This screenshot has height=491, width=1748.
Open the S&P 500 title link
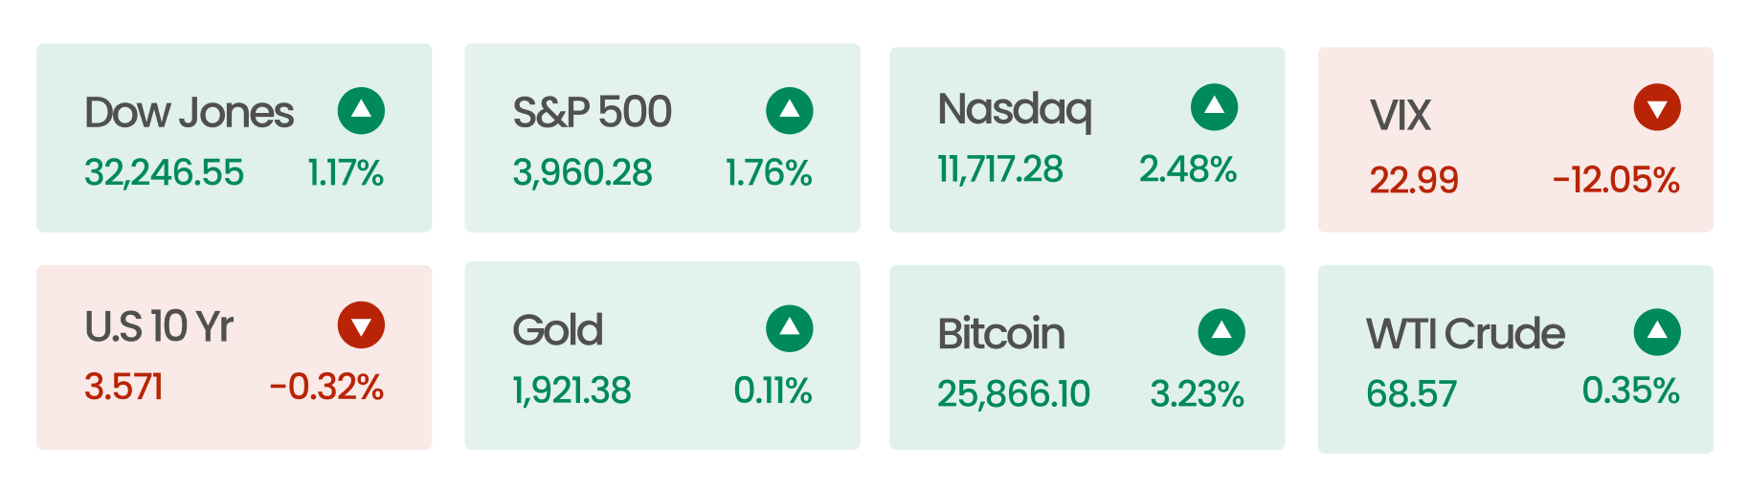point(593,113)
